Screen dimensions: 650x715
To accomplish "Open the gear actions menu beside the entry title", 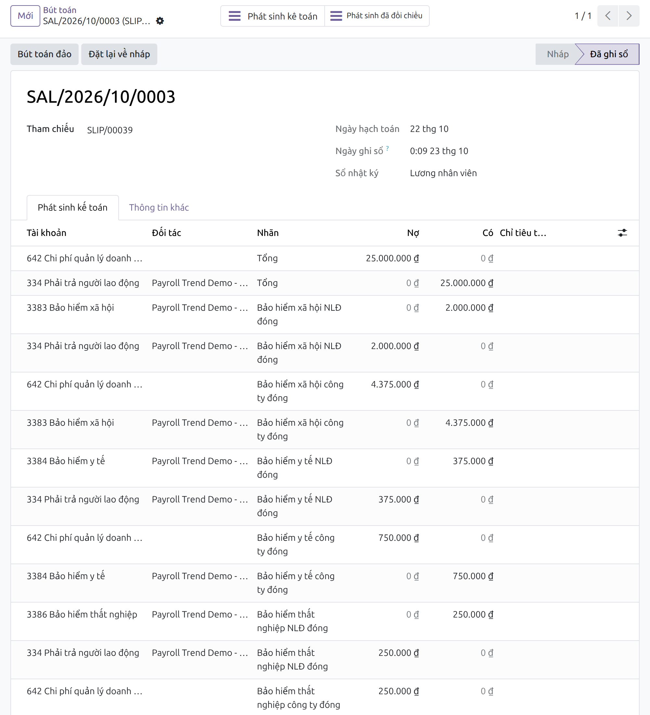I will pos(160,21).
